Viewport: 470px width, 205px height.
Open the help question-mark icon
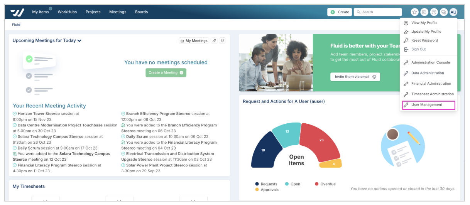point(434,12)
